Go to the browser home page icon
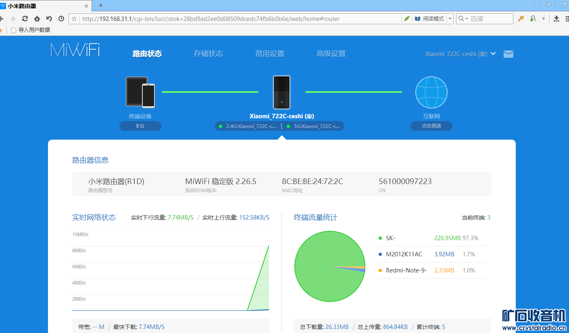Viewport: 569px width, 333px height. pos(37,19)
